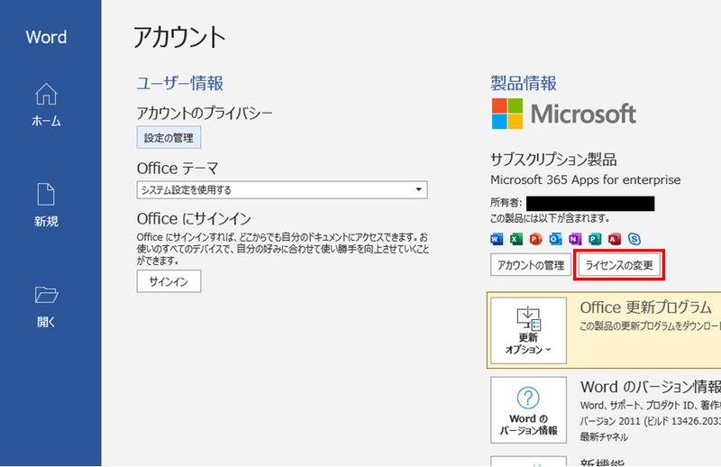Click the Outlook app icon in included products

[x=555, y=239]
